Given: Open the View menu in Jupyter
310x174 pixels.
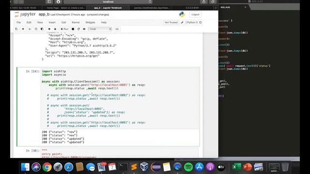Looking at the screenshot, I should [x=40, y=23].
